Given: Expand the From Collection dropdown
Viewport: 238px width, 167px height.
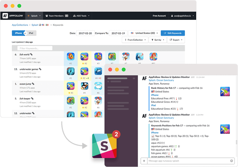Looking at the screenshot, I should (135, 40).
